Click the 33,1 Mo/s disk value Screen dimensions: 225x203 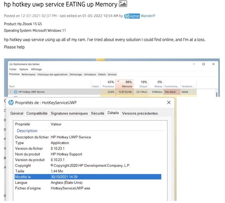(142, 92)
